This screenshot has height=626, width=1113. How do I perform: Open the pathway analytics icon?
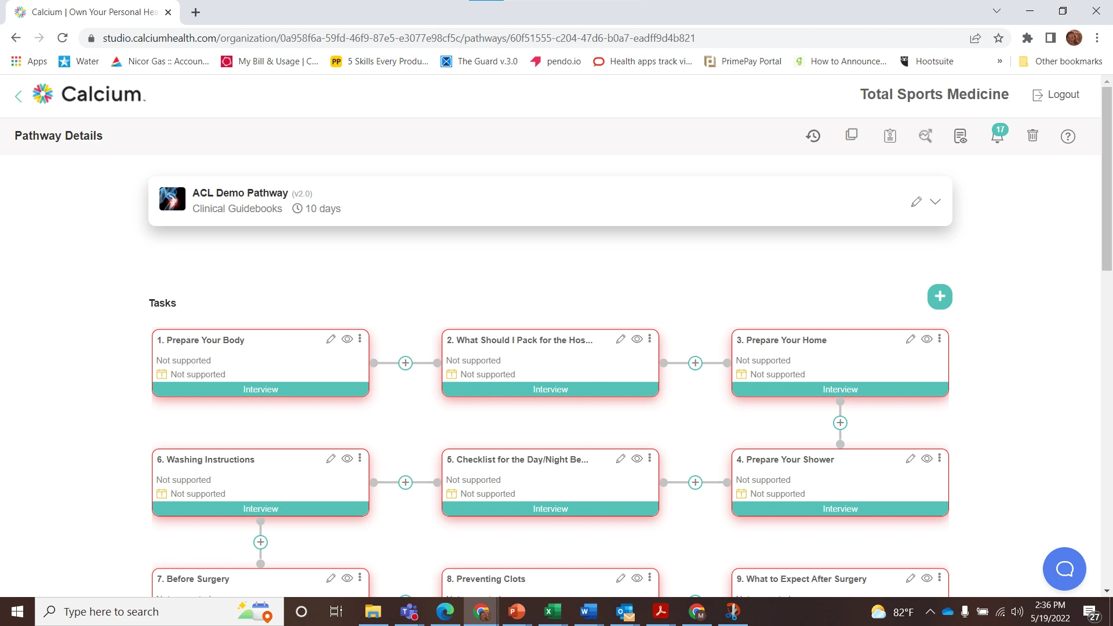click(925, 136)
